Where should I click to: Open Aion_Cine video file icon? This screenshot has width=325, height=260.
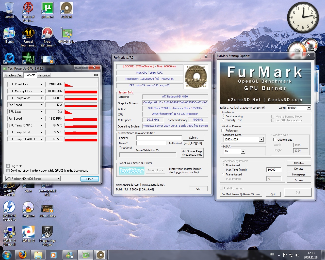tap(47, 211)
